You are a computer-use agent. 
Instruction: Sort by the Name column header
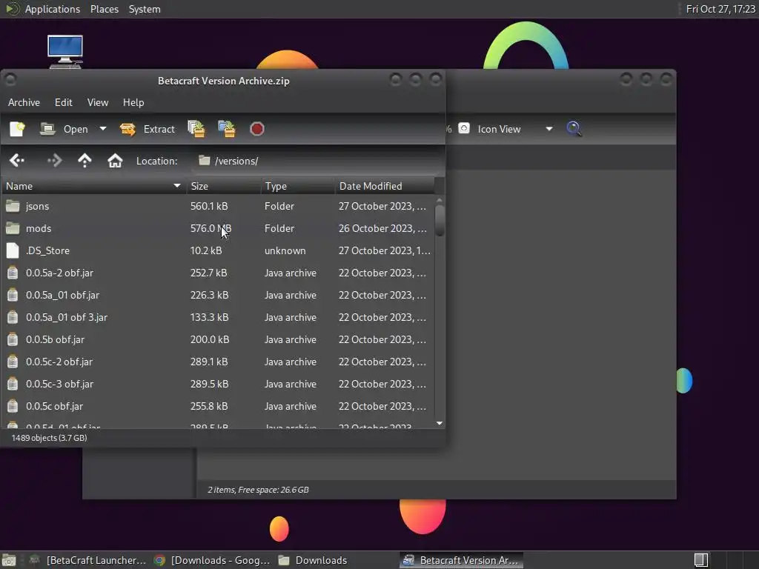tap(93, 186)
